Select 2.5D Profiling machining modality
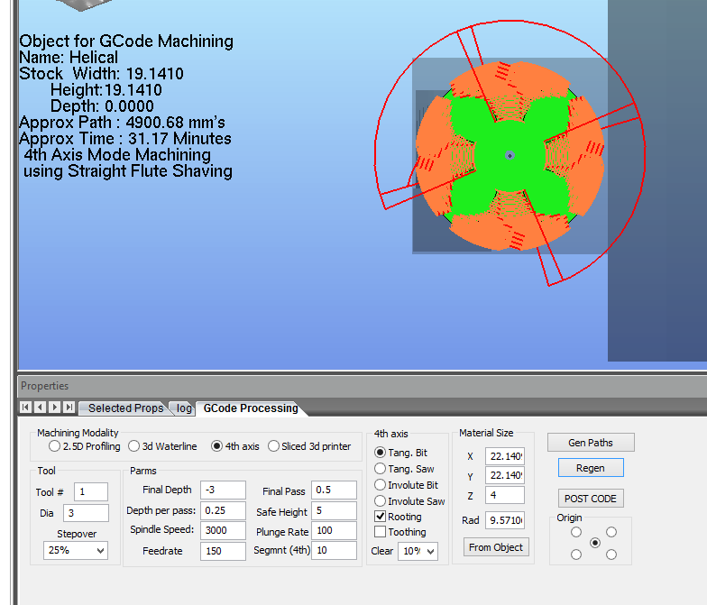This screenshot has width=707, height=605. pos(54,446)
